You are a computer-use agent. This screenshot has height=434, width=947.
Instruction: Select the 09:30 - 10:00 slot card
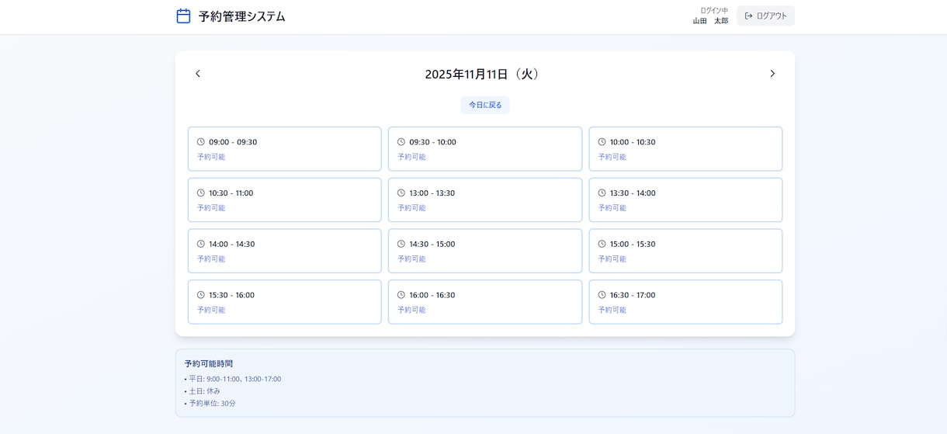tap(485, 149)
